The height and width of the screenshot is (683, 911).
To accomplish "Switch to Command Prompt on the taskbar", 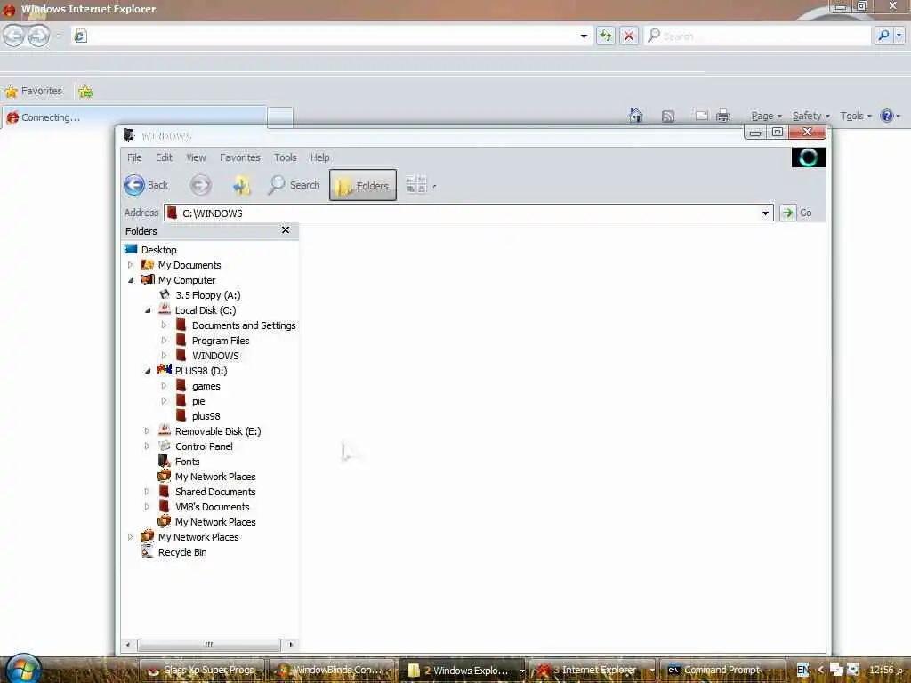I will [x=722, y=670].
